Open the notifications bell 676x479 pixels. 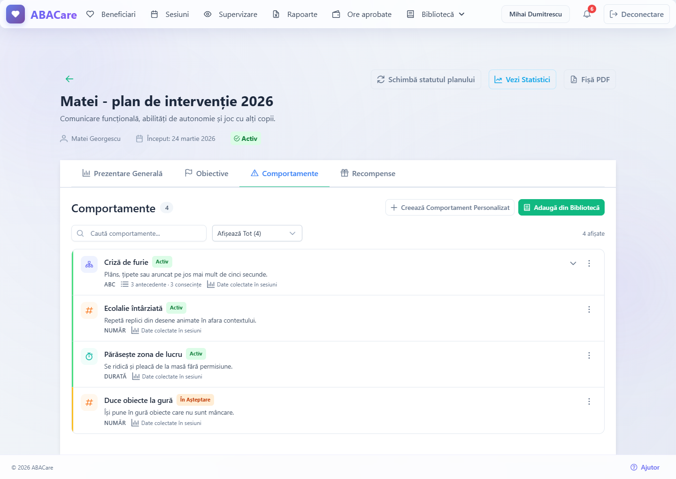click(587, 14)
